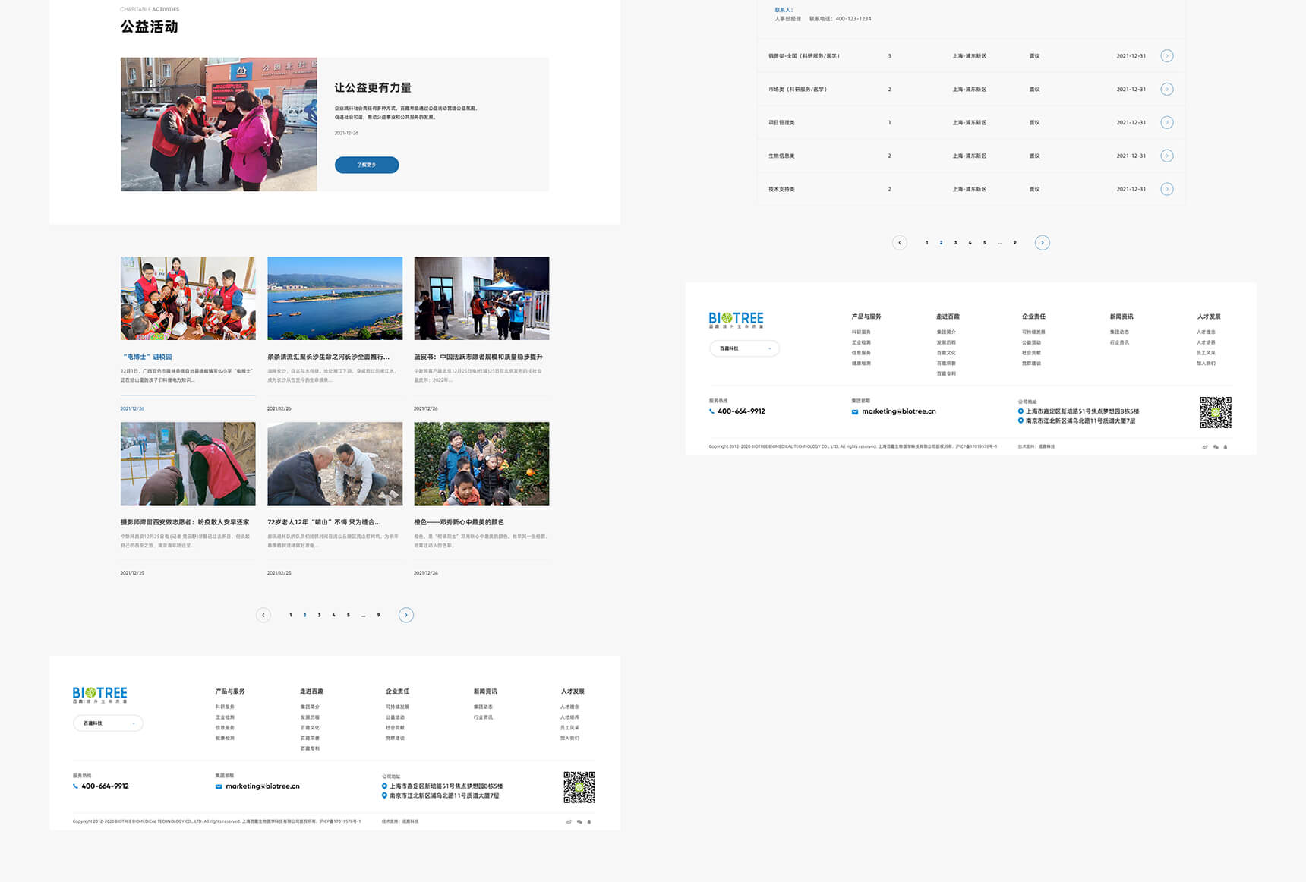The width and height of the screenshot is (1306, 882).
Task: Go to previous page in jobs list pagination
Action: [900, 243]
